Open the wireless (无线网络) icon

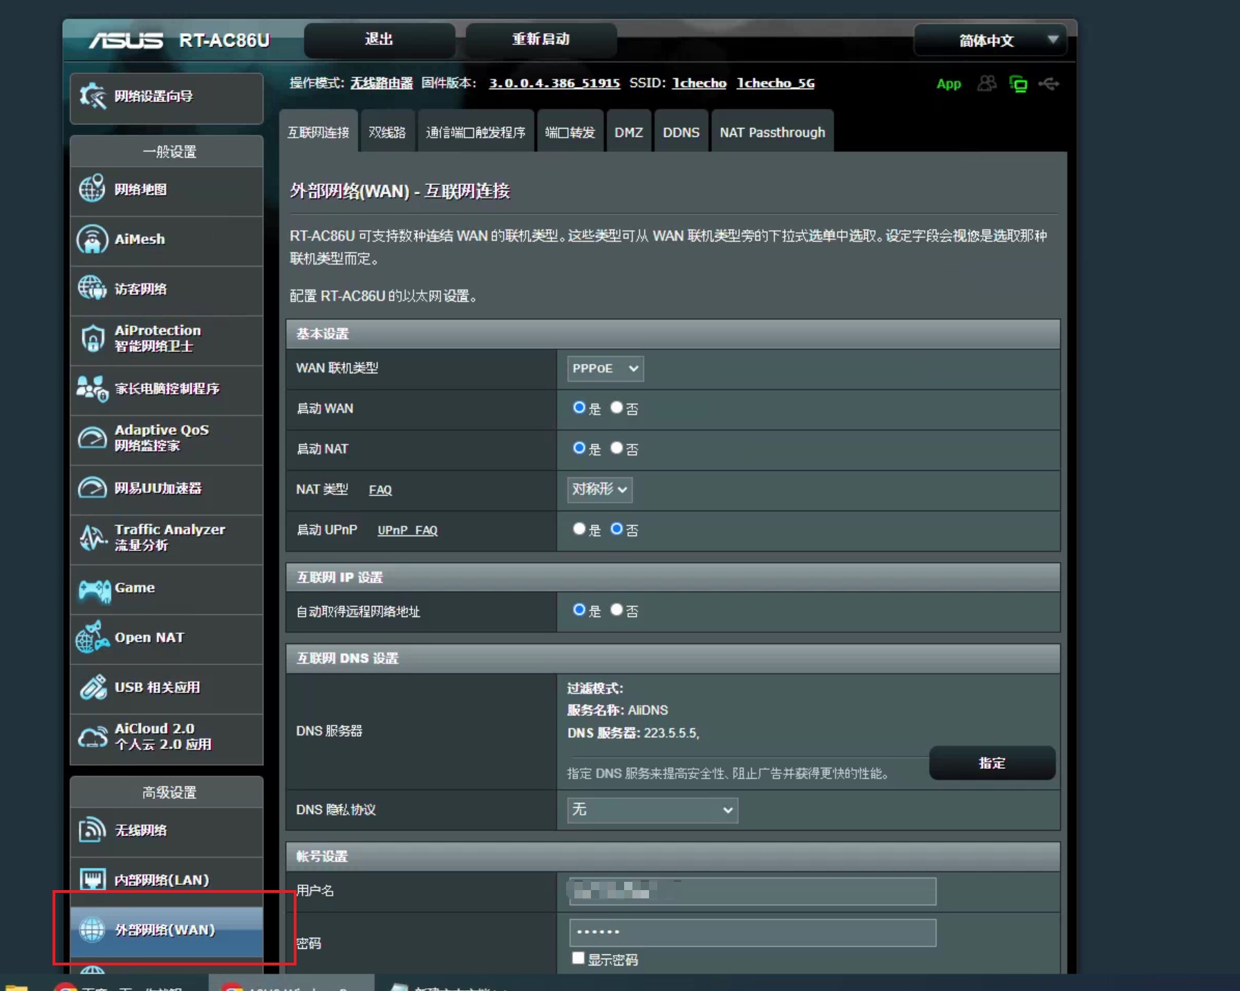point(92,830)
